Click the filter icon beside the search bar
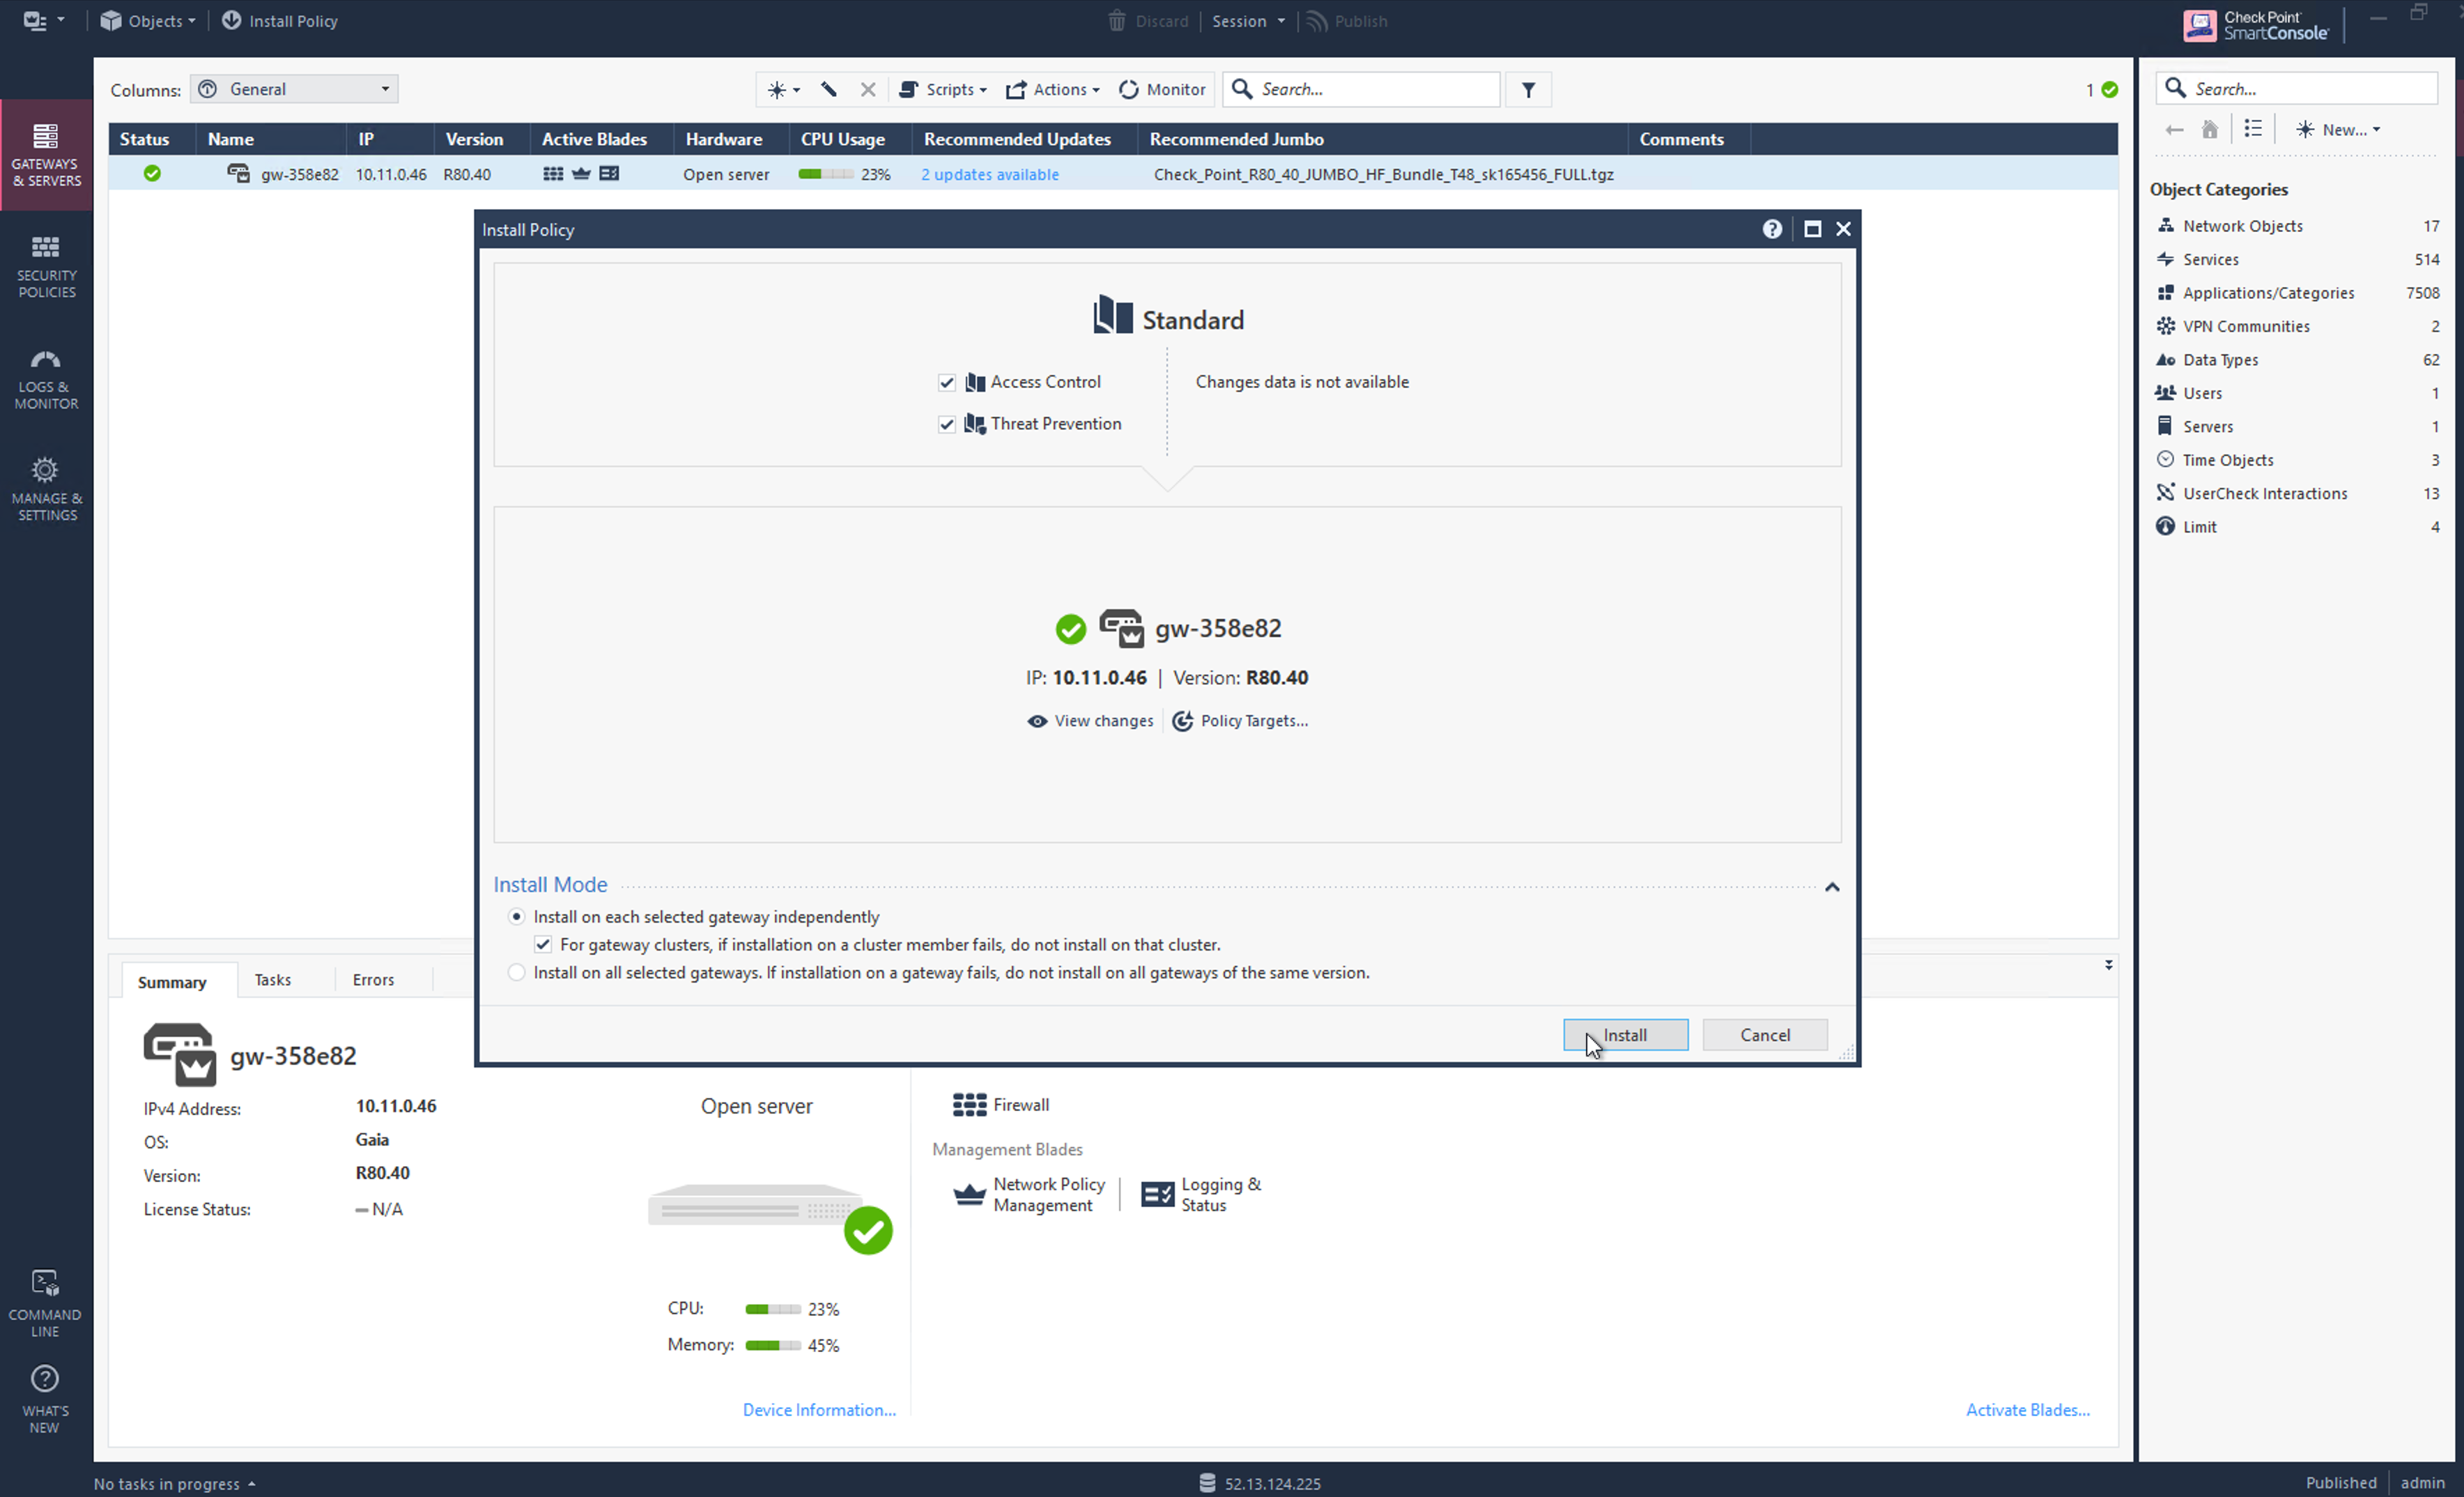The width and height of the screenshot is (2464, 1497). click(x=1527, y=89)
